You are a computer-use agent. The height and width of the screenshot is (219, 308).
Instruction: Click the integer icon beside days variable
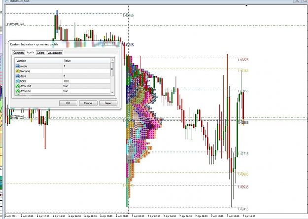[17, 76]
